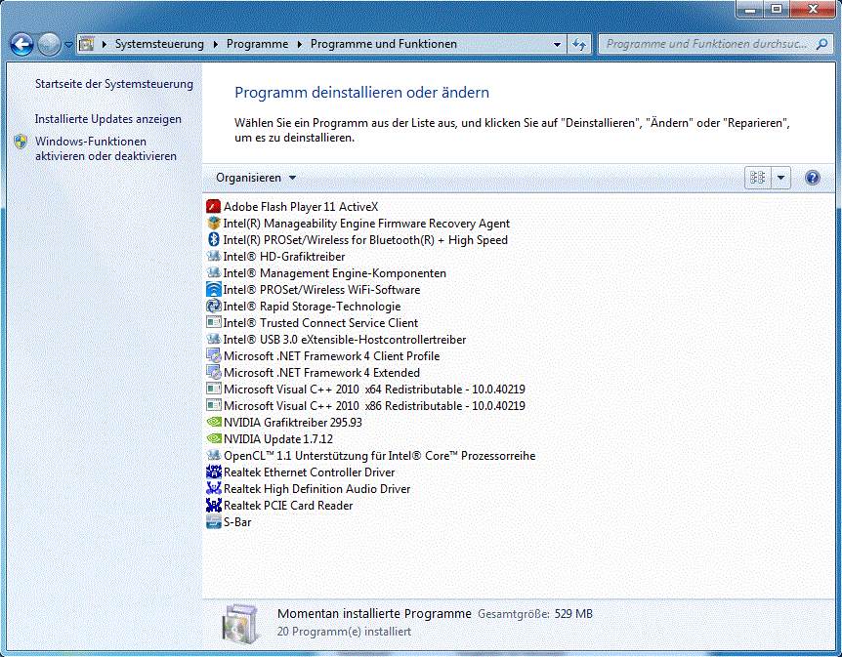Screen dimensions: 842x657
Task: Open the Organisieren dropdown menu
Action: pos(256,178)
